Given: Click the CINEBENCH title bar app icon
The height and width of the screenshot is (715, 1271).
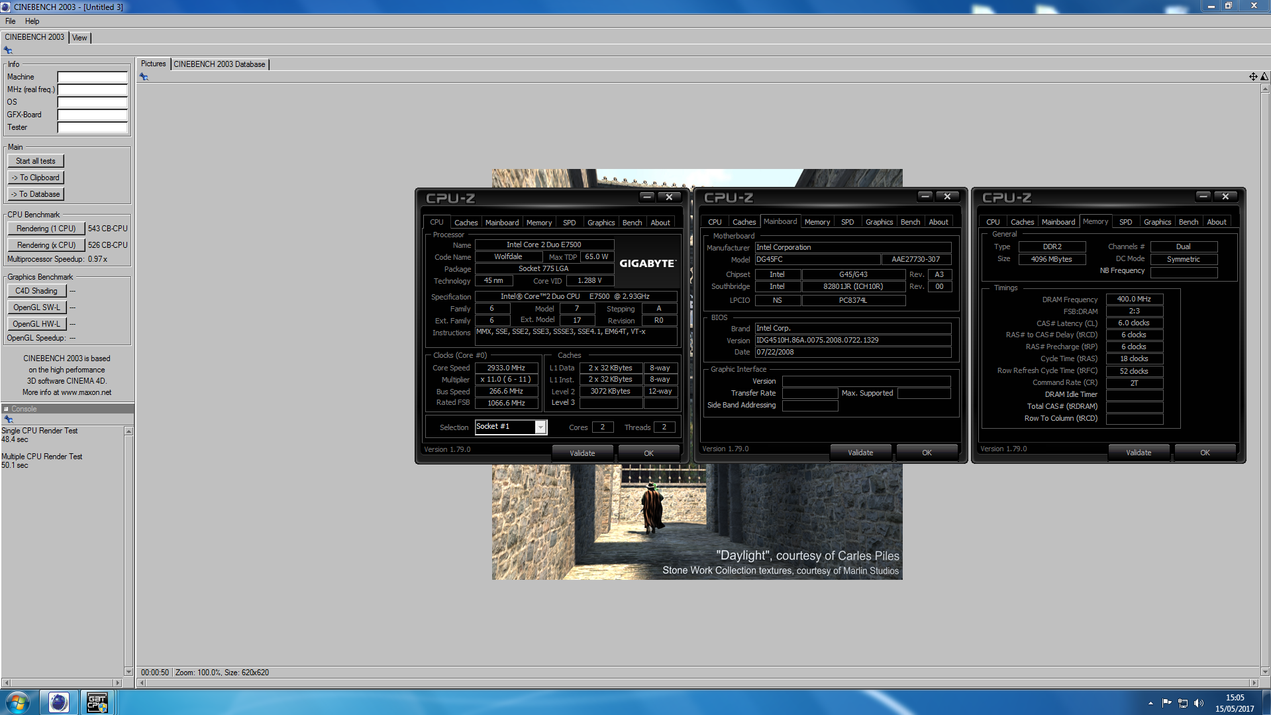Looking at the screenshot, I should [6, 7].
